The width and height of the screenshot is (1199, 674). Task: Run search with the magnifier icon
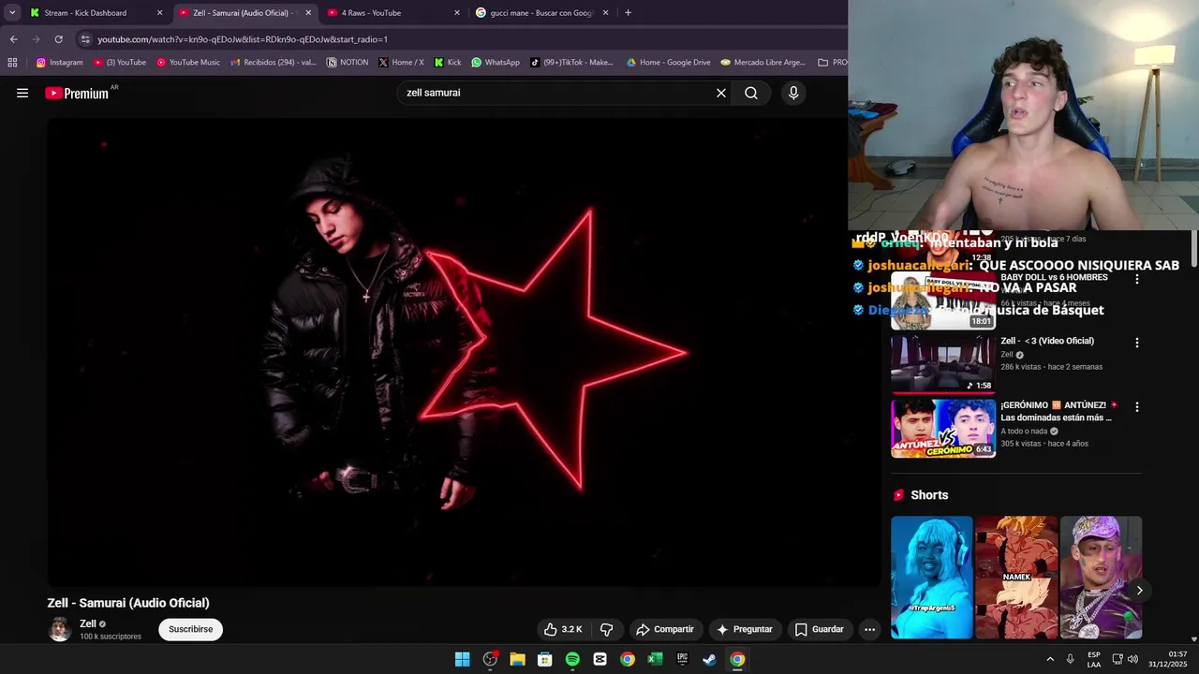[x=751, y=93]
